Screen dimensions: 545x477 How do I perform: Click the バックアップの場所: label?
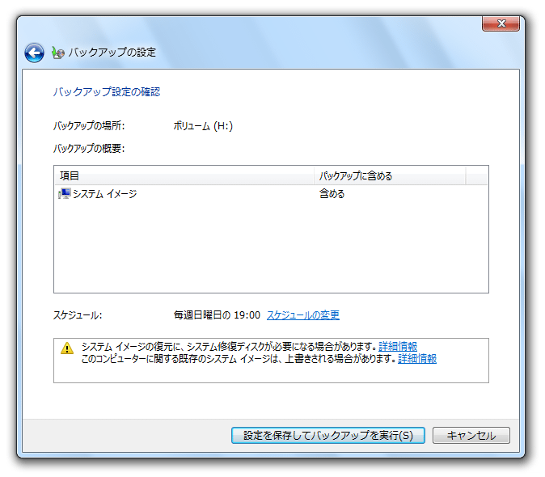pyautogui.click(x=89, y=126)
